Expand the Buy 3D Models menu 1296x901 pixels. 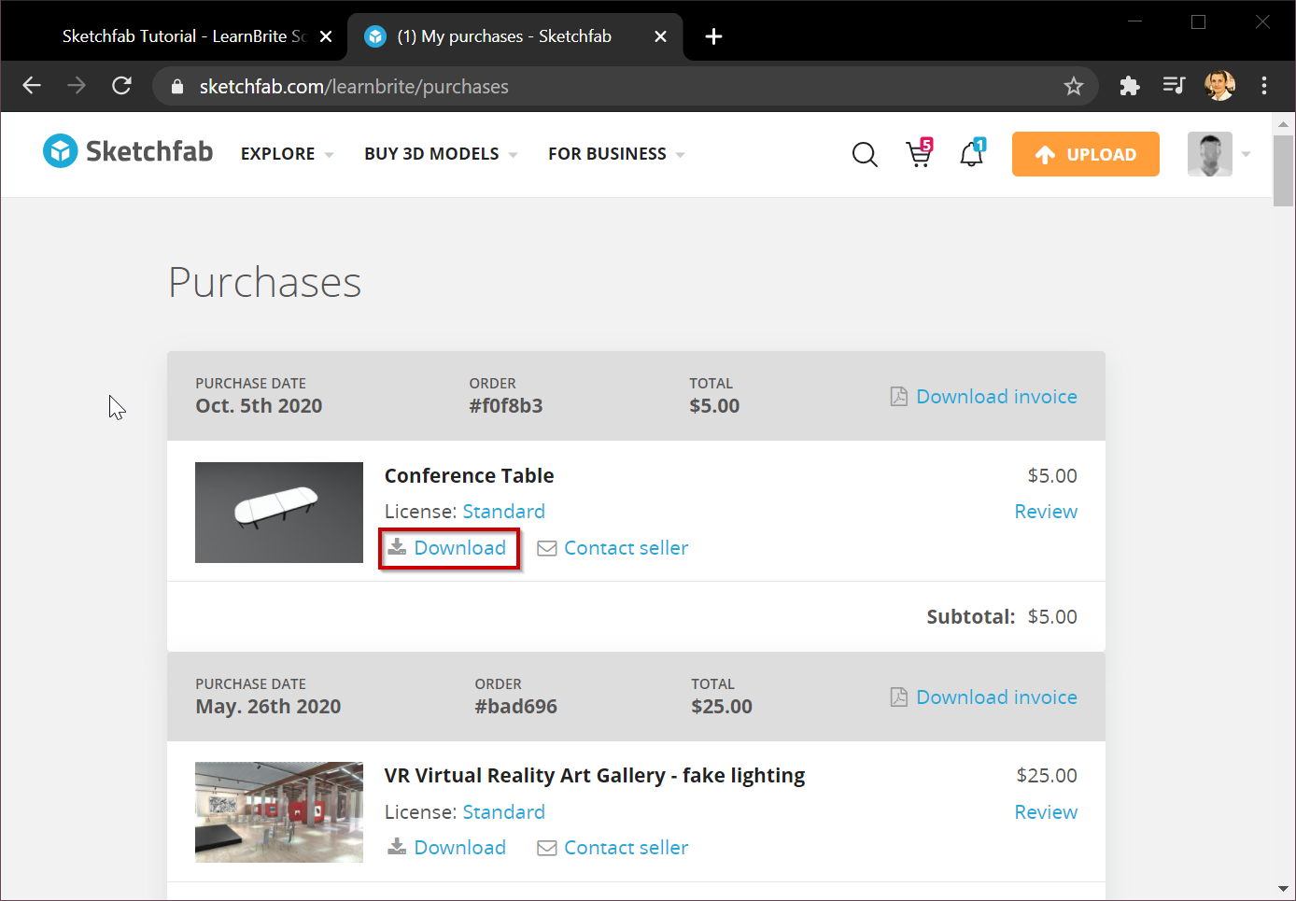tap(441, 154)
